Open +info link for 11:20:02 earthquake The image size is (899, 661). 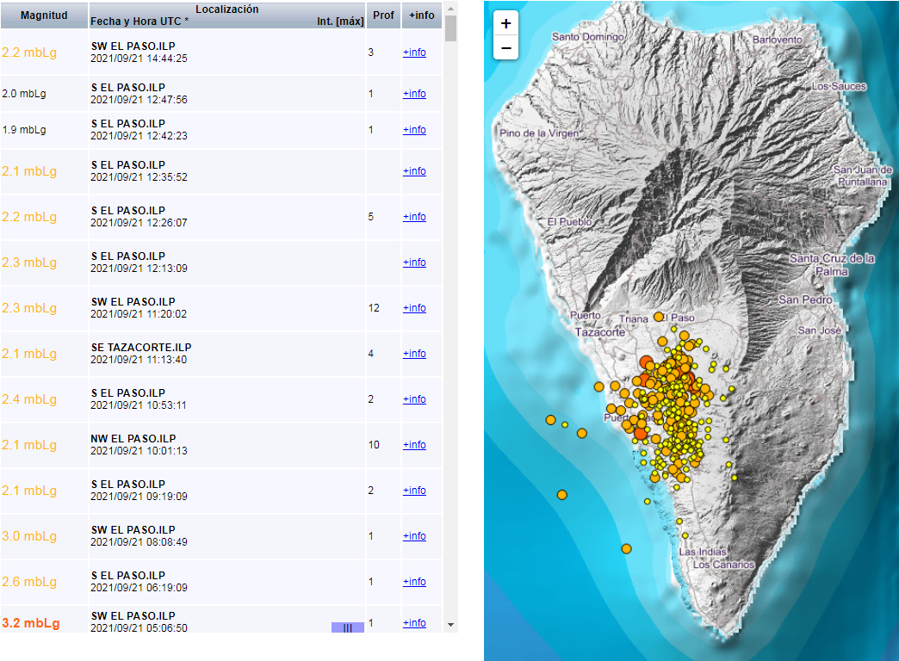click(x=414, y=308)
